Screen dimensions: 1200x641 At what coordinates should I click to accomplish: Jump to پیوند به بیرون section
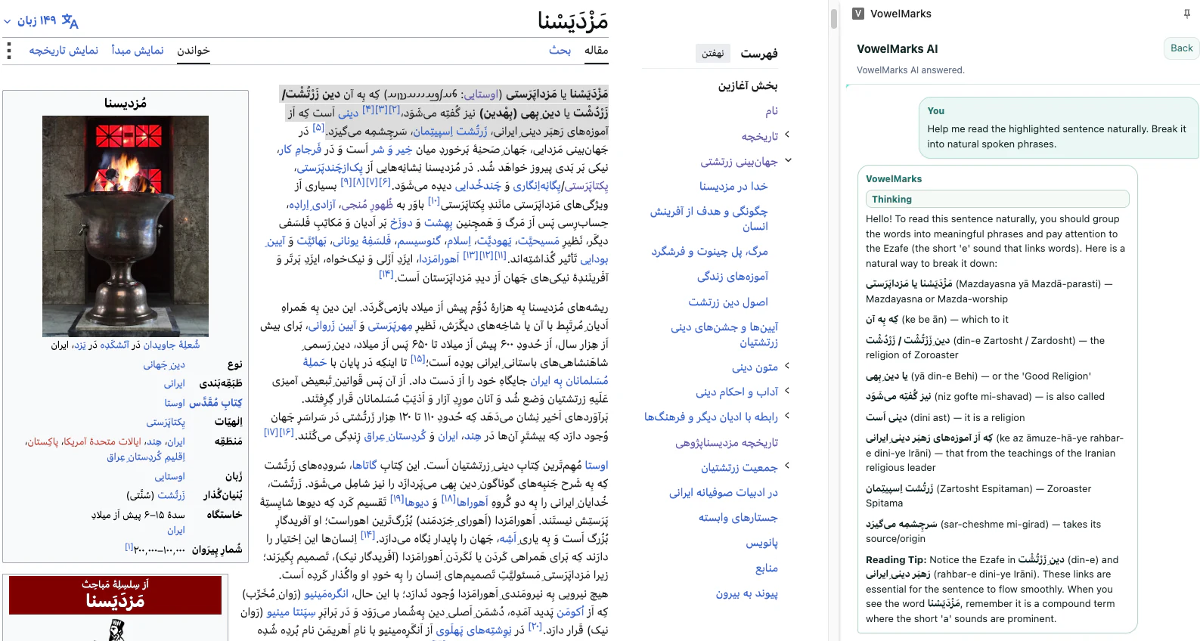[747, 593]
